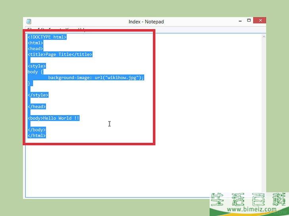The image size is (289, 216).
Task: Close the Index - Notepad window
Action: pyautogui.click(x=260, y=20)
